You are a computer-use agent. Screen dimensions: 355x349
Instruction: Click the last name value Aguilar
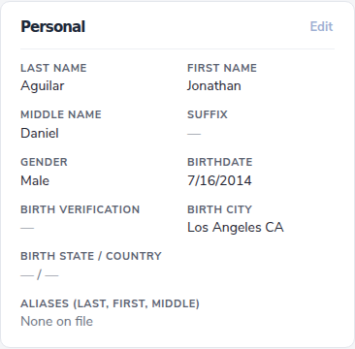43,86
